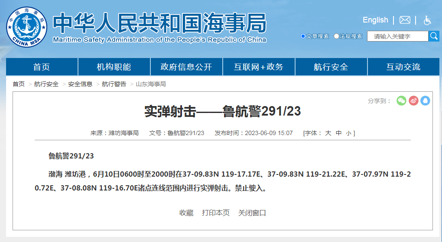Focus the keyword search input field
Image resolution: width=442 pixels, height=242 pixels.
coord(397,36)
